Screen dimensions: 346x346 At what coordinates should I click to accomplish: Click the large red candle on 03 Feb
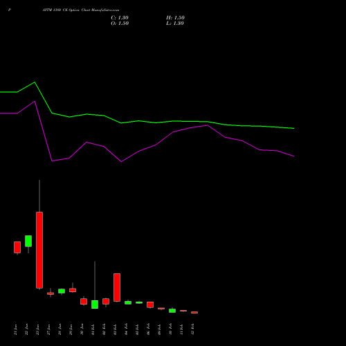coord(117,287)
